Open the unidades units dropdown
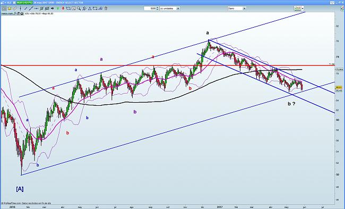This screenshot has width=345, height=209. (170, 9)
